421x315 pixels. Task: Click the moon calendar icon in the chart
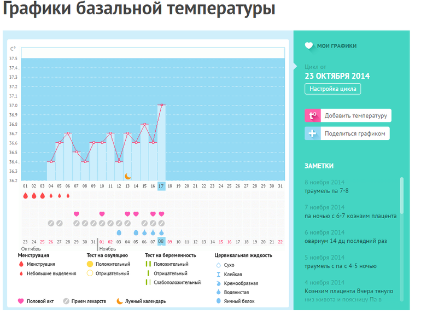click(127, 176)
